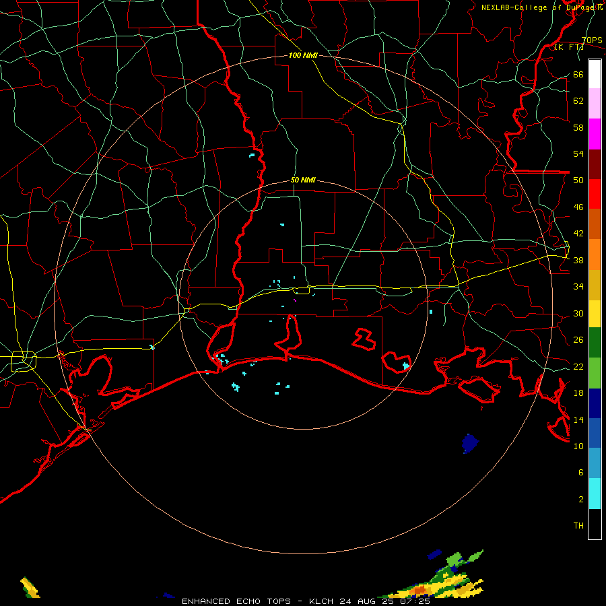Click the small yellow-green echo at bottom left

[x=30, y=587]
